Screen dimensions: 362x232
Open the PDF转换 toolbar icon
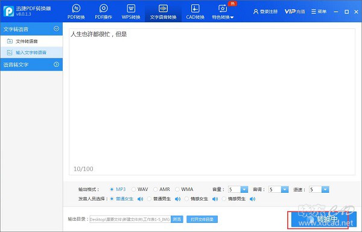pos(76,8)
